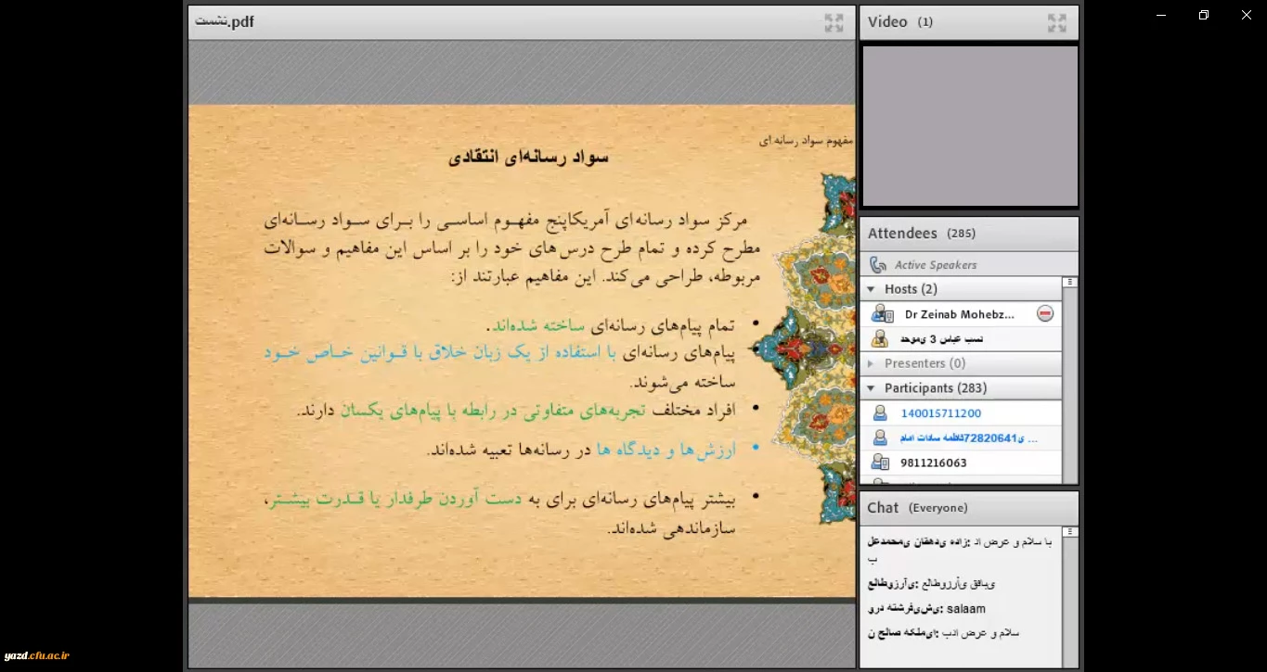Image resolution: width=1267 pixels, height=672 pixels.
Task: Click the red status icon beside Dr Zeinab
Action: (x=1045, y=314)
